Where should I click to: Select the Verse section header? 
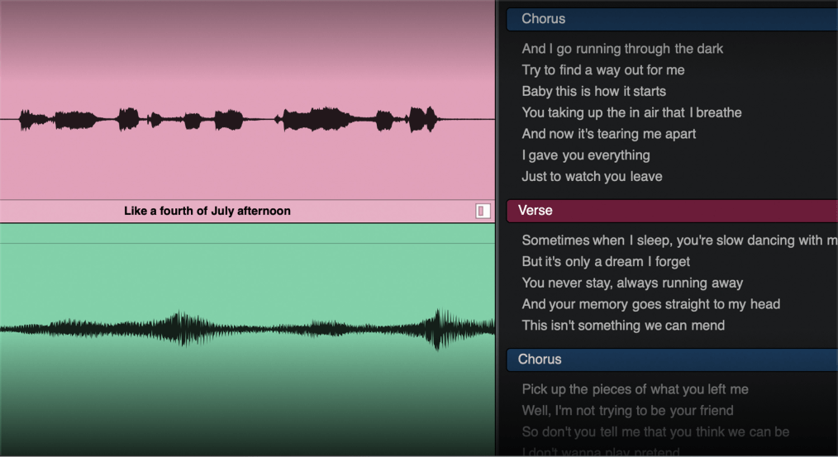672,211
